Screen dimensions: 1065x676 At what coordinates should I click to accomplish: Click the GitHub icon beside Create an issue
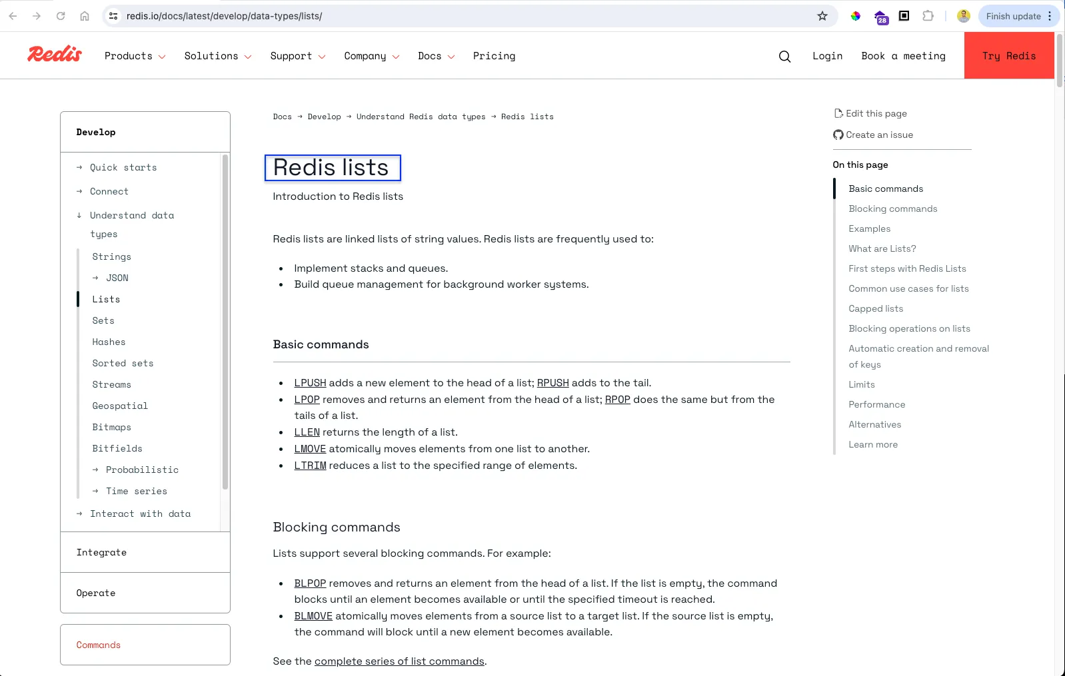tap(838, 135)
